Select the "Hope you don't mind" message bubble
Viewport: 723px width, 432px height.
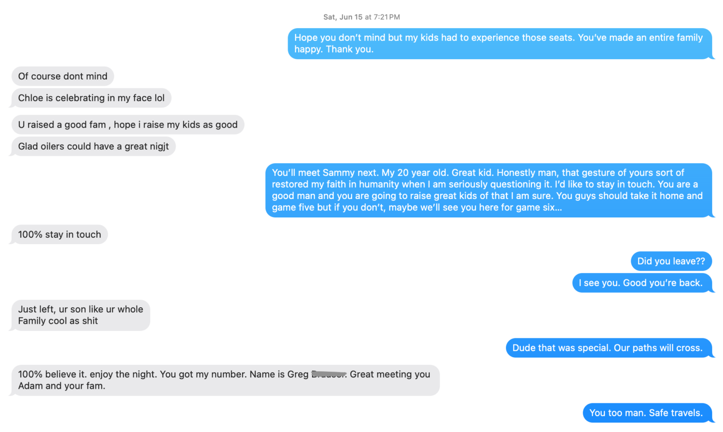499,43
